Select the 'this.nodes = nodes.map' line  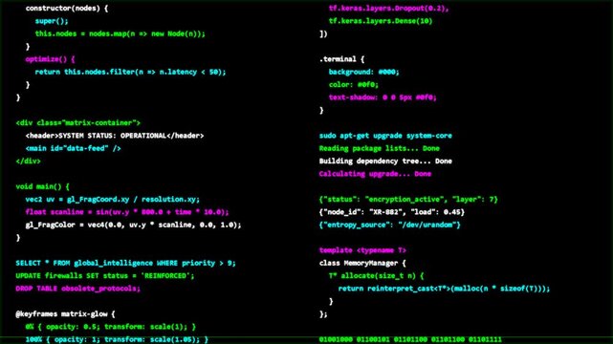pos(120,33)
